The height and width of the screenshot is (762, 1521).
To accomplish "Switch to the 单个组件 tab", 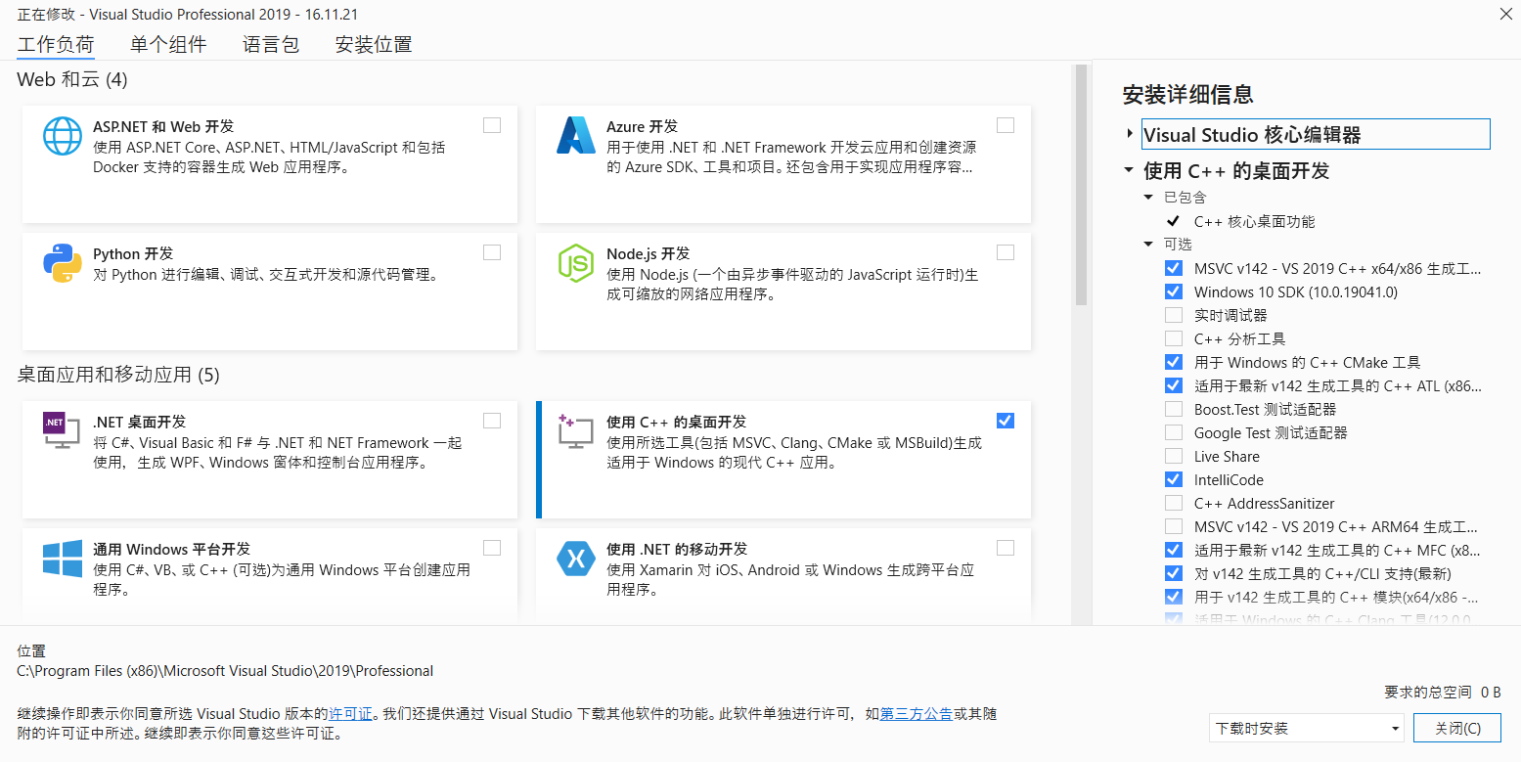I will [168, 45].
